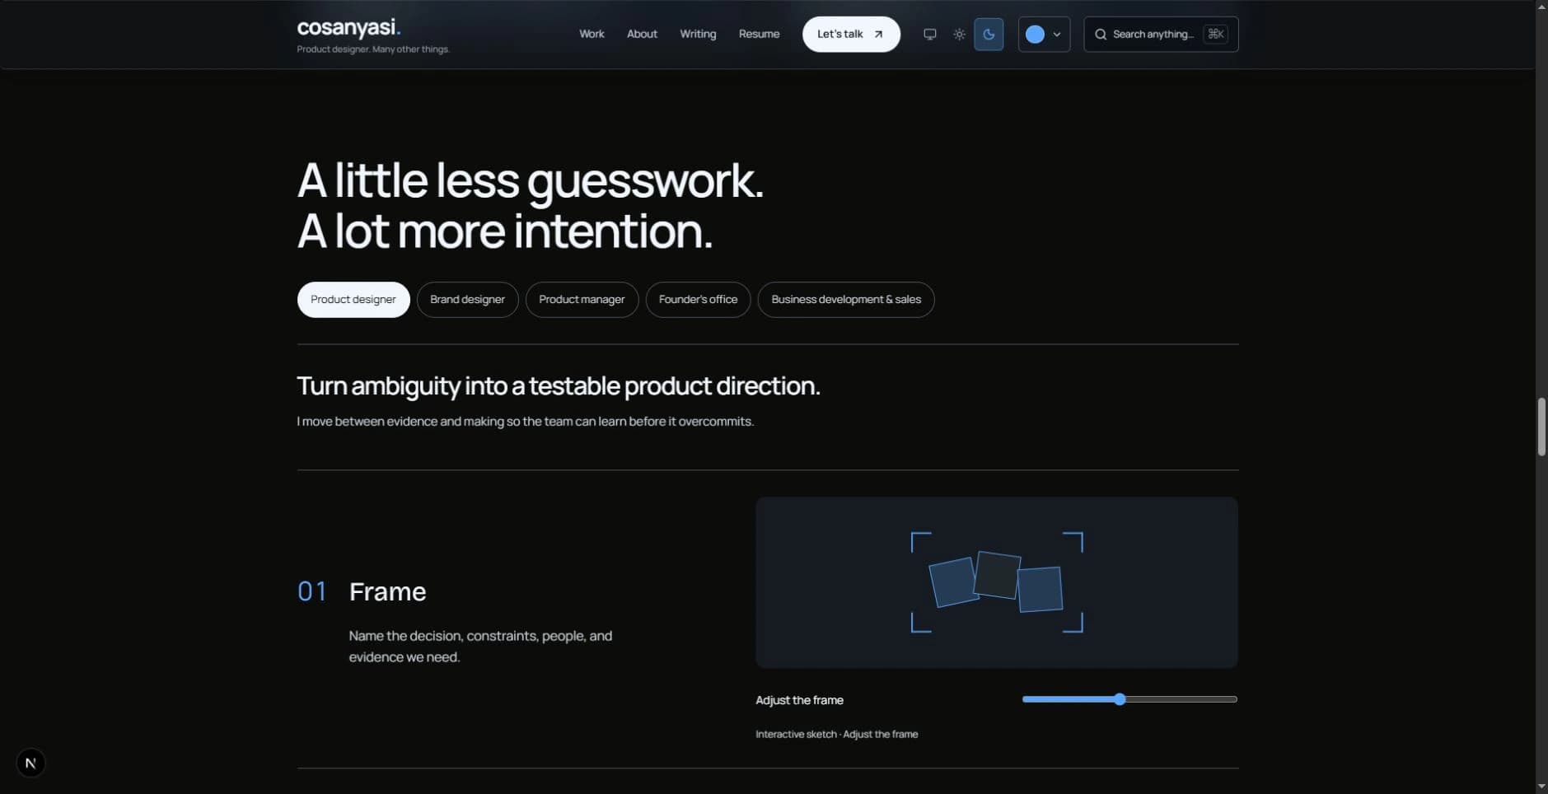Focus the Search anything field
Viewport: 1548px width, 794px height.
pos(1161,35)
